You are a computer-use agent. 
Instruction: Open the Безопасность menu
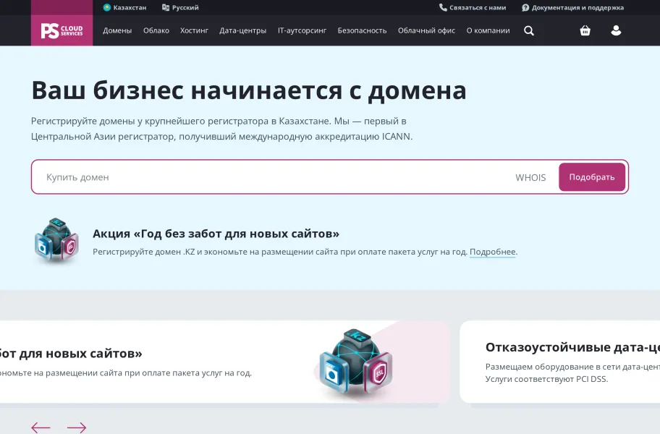[x=362, y=30]
